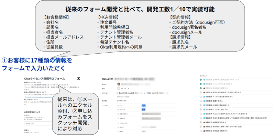Remove the 【SaaS申込】Okta新規 project from the task

pyautogui.click(x=142, y=93)
